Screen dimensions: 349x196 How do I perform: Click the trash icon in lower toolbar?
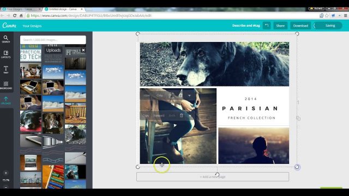click(x=182, y=115)
